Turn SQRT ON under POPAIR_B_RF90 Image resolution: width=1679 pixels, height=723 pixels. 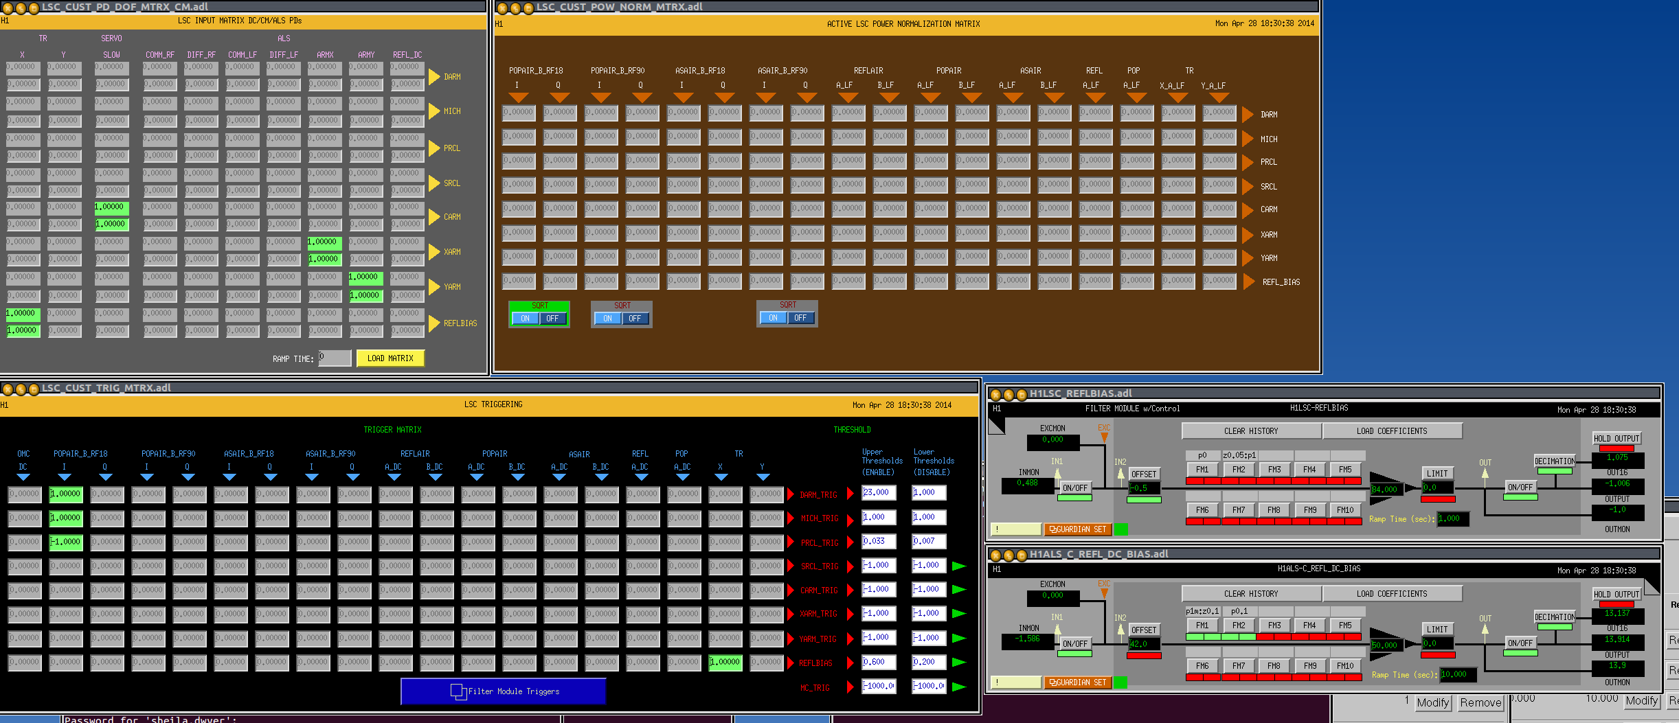pyautogui.click(x=607, y=319)
